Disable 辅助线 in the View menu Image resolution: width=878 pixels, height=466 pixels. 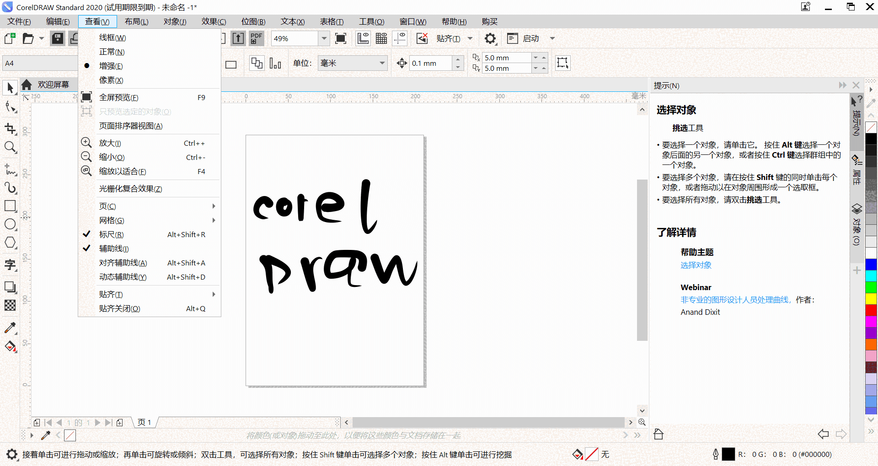(x=113, y=249)
